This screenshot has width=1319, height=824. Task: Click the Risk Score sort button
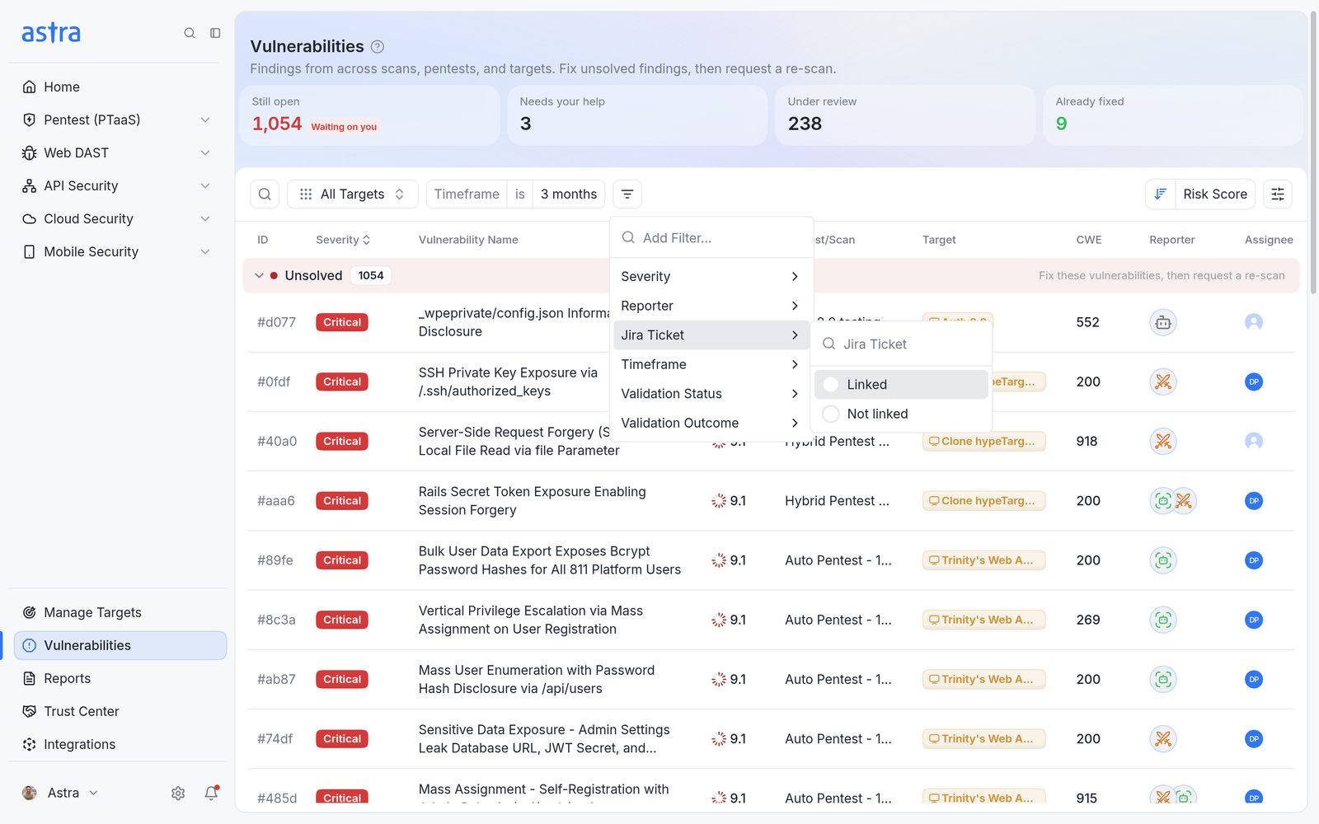point(1214,194)
